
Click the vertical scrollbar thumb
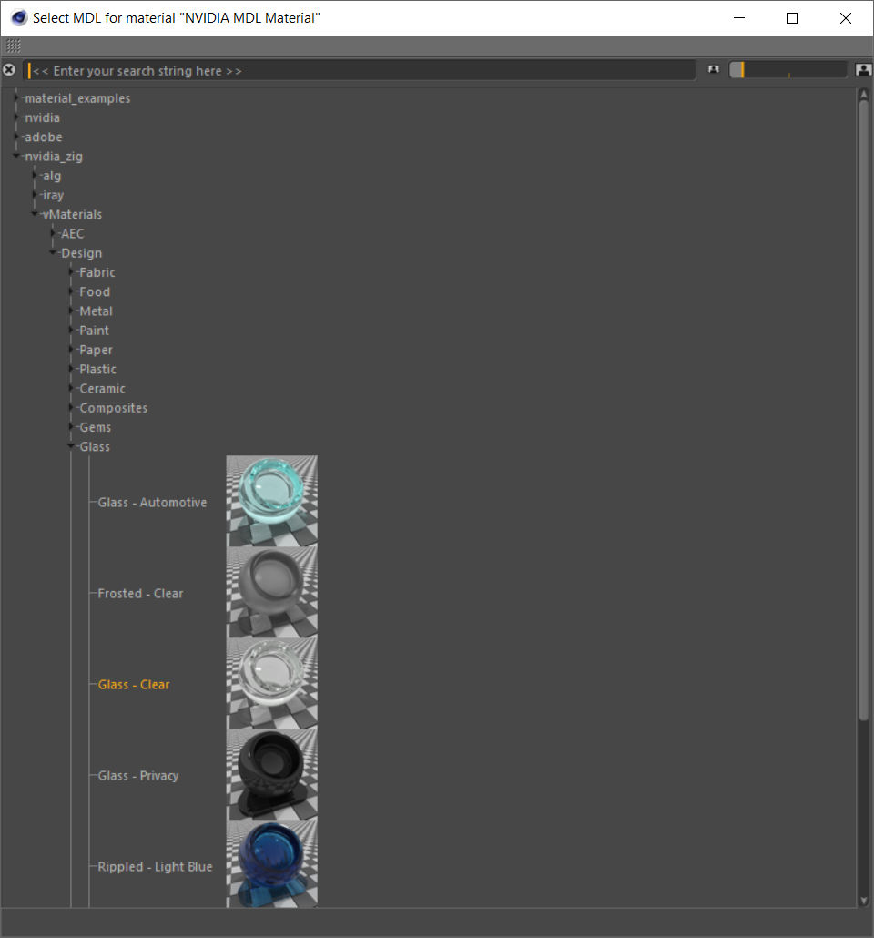point(863,410)
